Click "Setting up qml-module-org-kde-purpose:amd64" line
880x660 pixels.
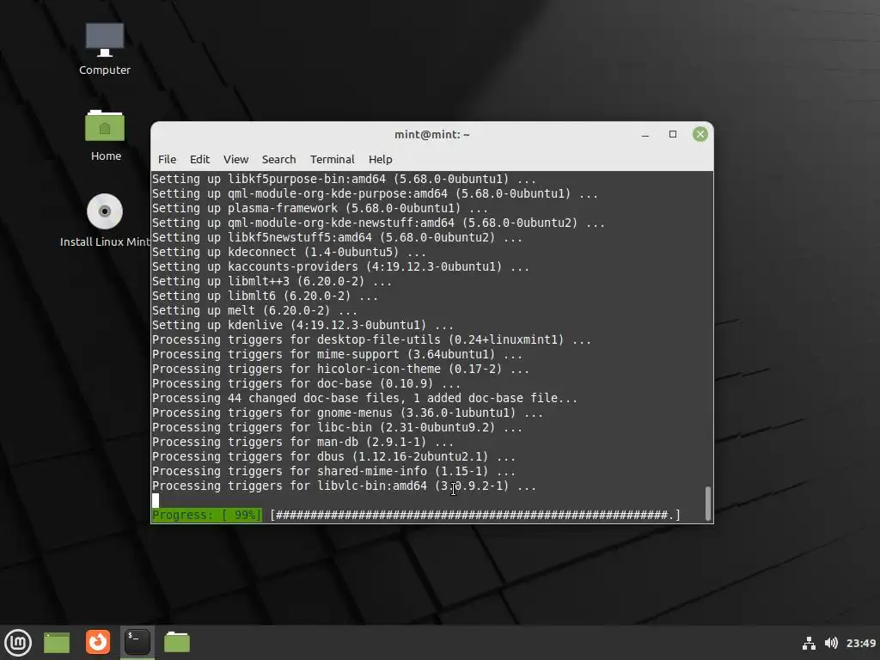point(375,193)
